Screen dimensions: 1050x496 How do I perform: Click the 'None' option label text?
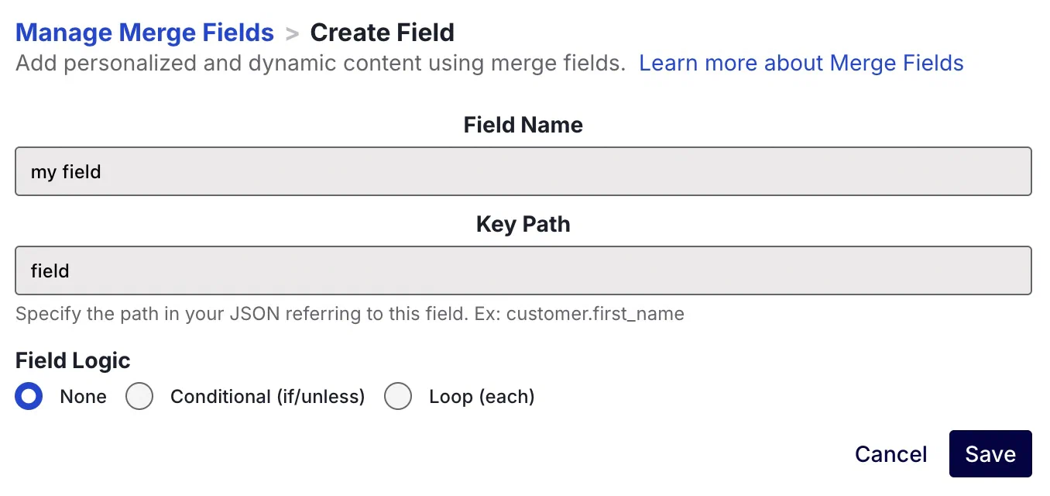pyautogui.click(x=83, y=397)
